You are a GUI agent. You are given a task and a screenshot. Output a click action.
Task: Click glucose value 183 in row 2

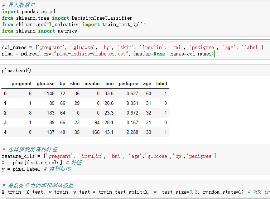[50, 113]
